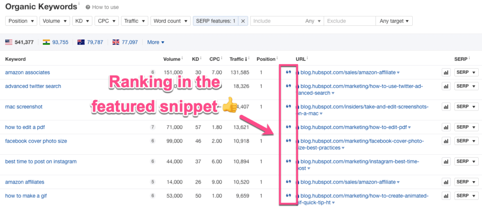Select India country tab with 93,755 keywords
Viewport: 482px width, 208px height.
point(56,42)
